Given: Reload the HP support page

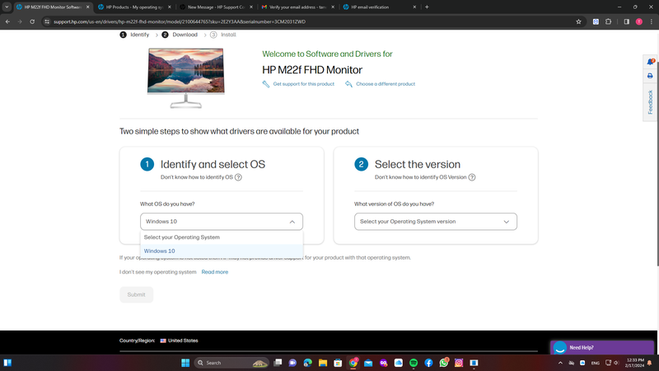Looking at the screenshot, I should tap(32, 21).
